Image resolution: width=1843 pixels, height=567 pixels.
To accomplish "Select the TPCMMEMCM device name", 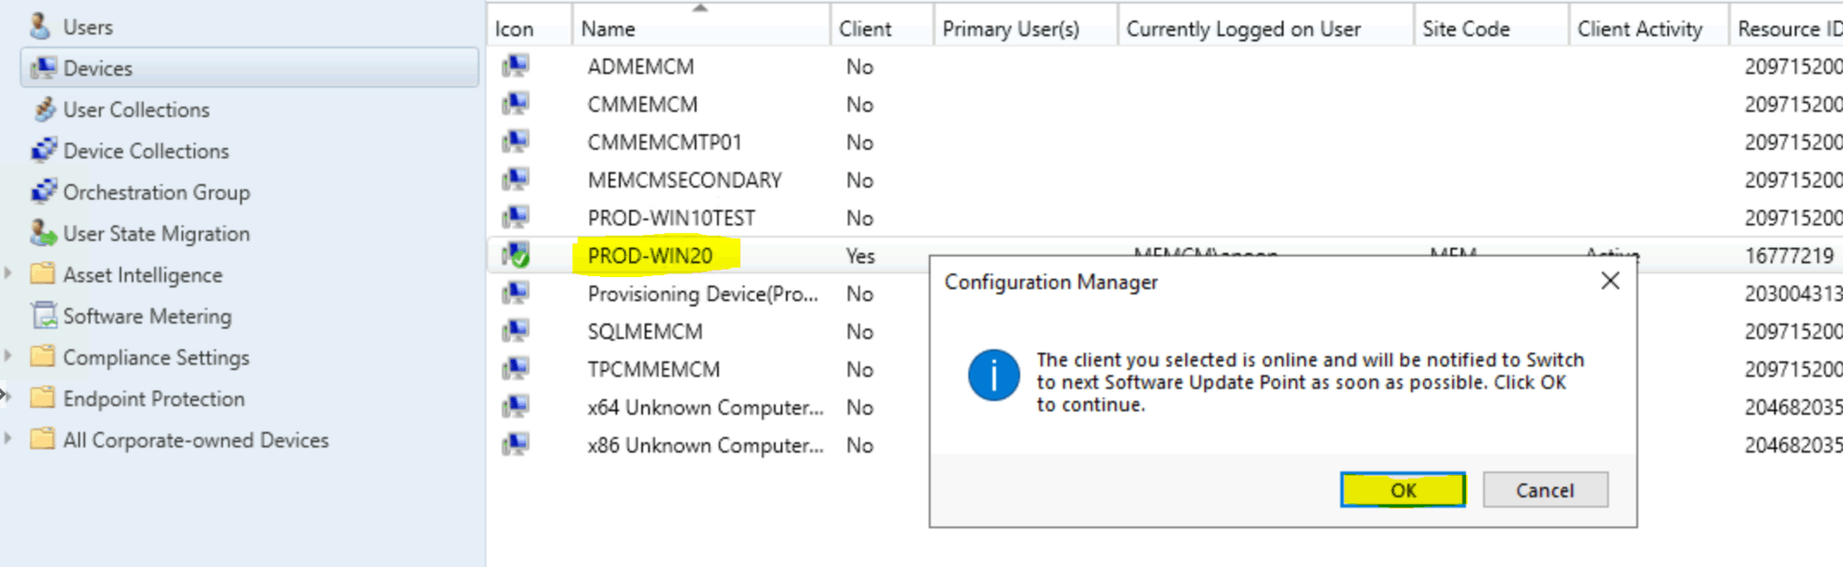I will click(653, 369).
